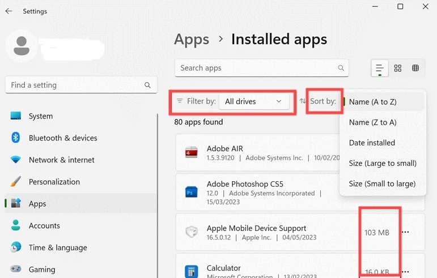Open the All drives filter dropdown
This screenshot has height=278, width=437.
pyautogui.click(x=254, y=101)
